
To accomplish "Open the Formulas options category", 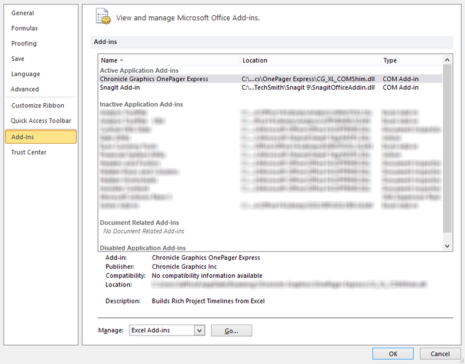I will tap(24, 28).
